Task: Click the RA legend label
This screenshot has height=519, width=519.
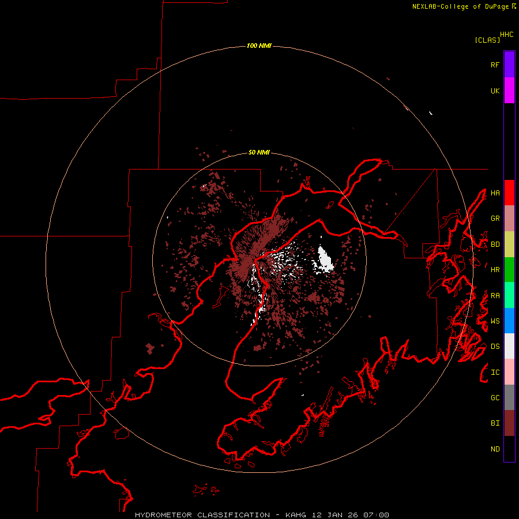Action: click(x=495, y=296)
